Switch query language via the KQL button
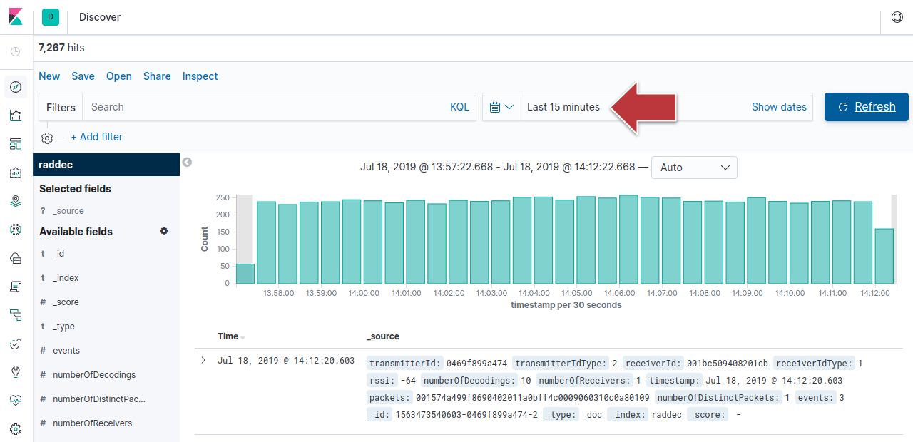 pos(459,107)
